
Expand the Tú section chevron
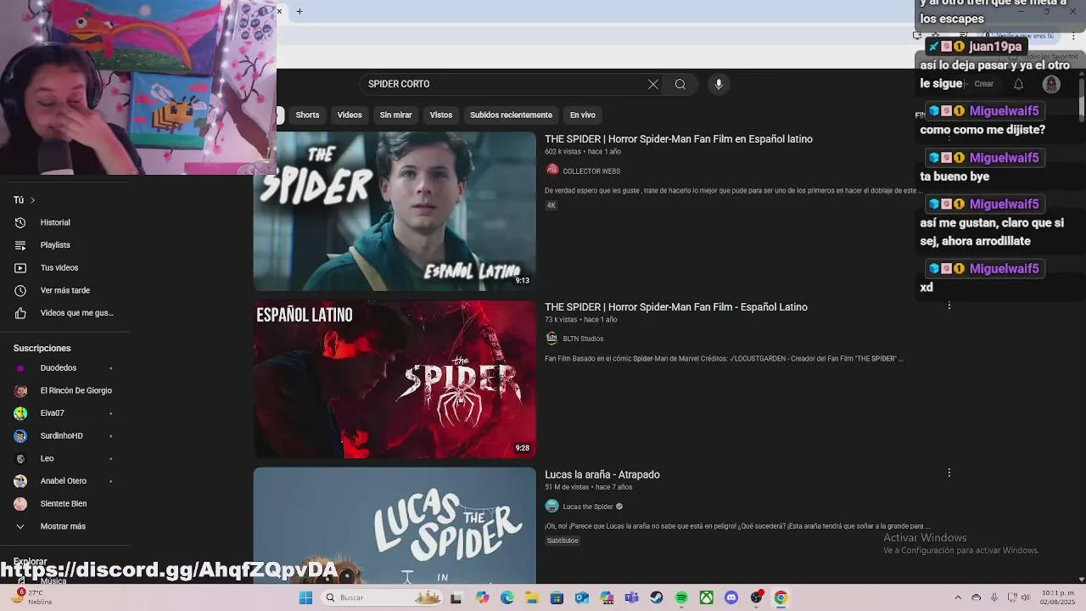[x=32, y=200]
